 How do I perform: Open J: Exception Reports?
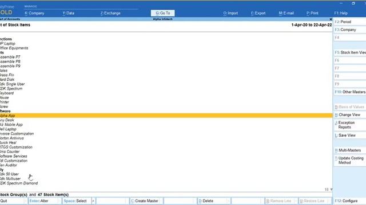350,125
